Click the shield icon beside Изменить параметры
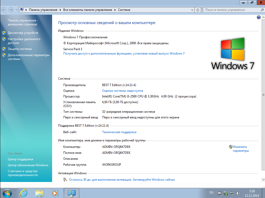Viewport: 265px width, 198px height. pos(231,147)
